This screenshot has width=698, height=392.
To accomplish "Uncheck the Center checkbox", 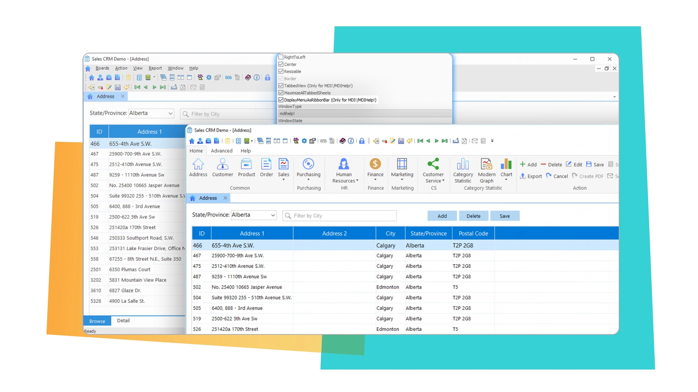I will [x=281, y=64].
